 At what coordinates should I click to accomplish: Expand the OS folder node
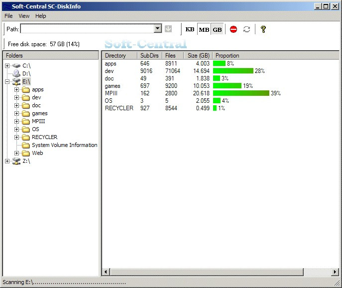[16, 129]
